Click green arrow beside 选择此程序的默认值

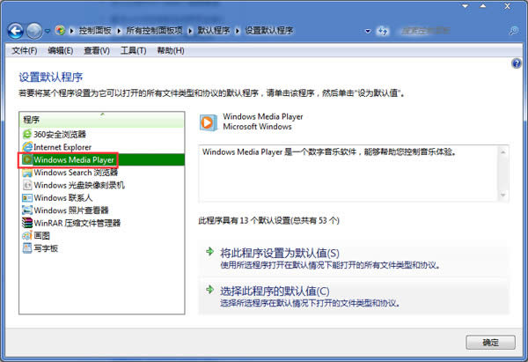[x=209, y=290]
